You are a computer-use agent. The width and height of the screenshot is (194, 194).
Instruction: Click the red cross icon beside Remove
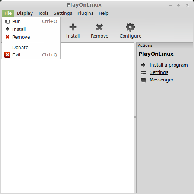pos(7,37)
